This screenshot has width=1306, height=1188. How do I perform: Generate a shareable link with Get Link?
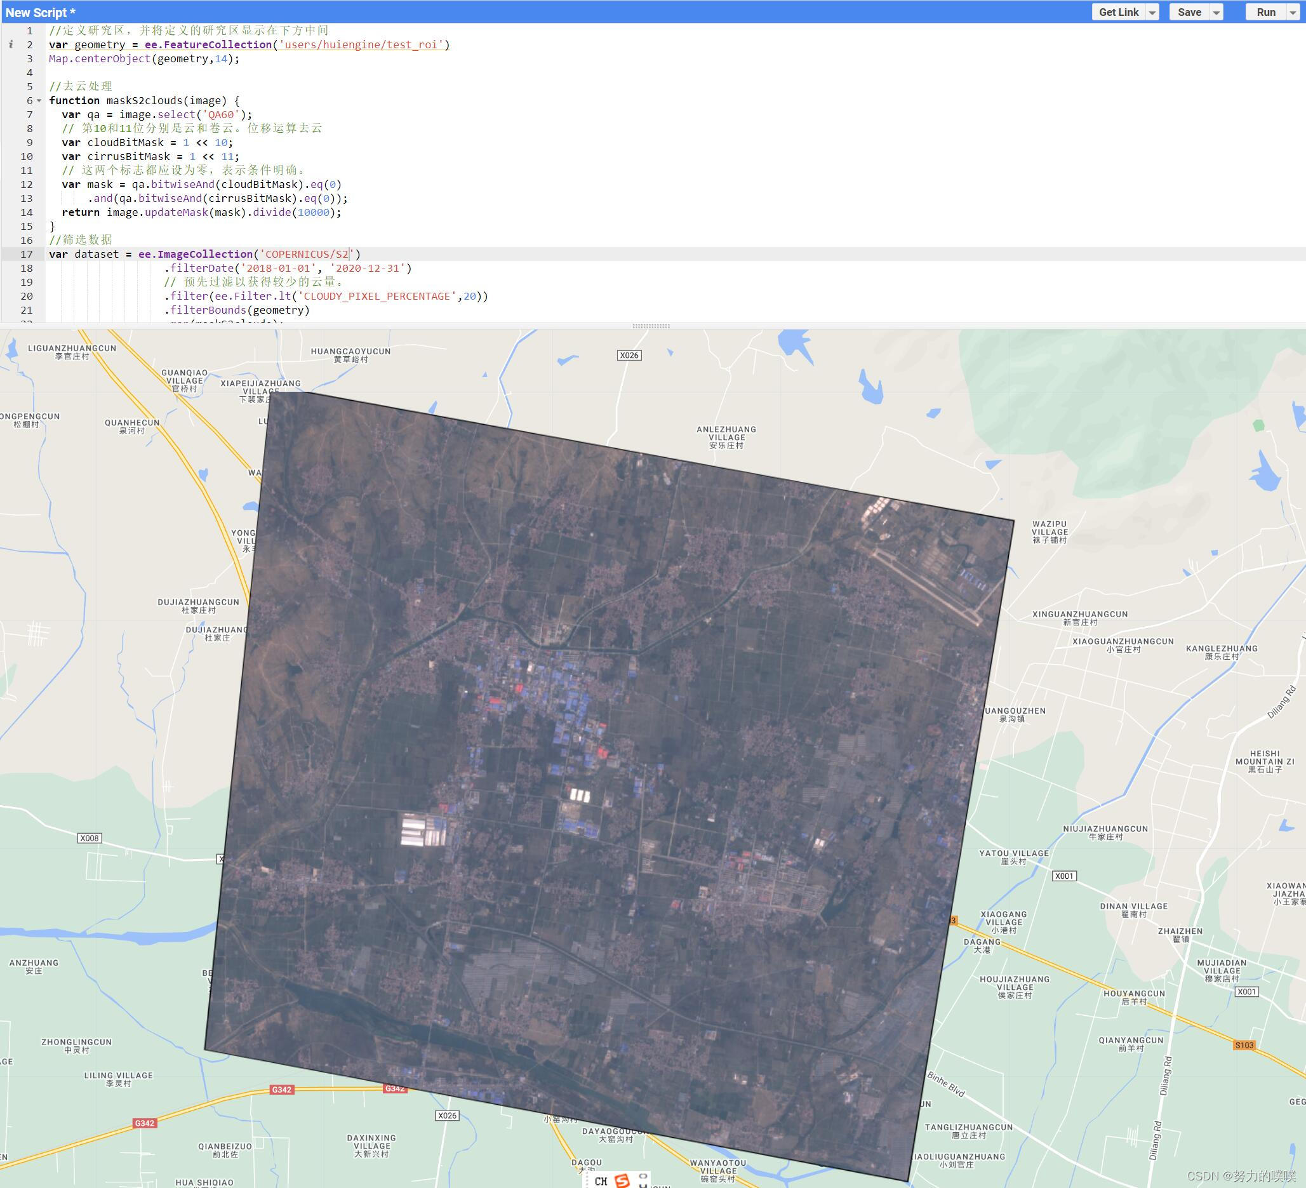point(1119,11)
